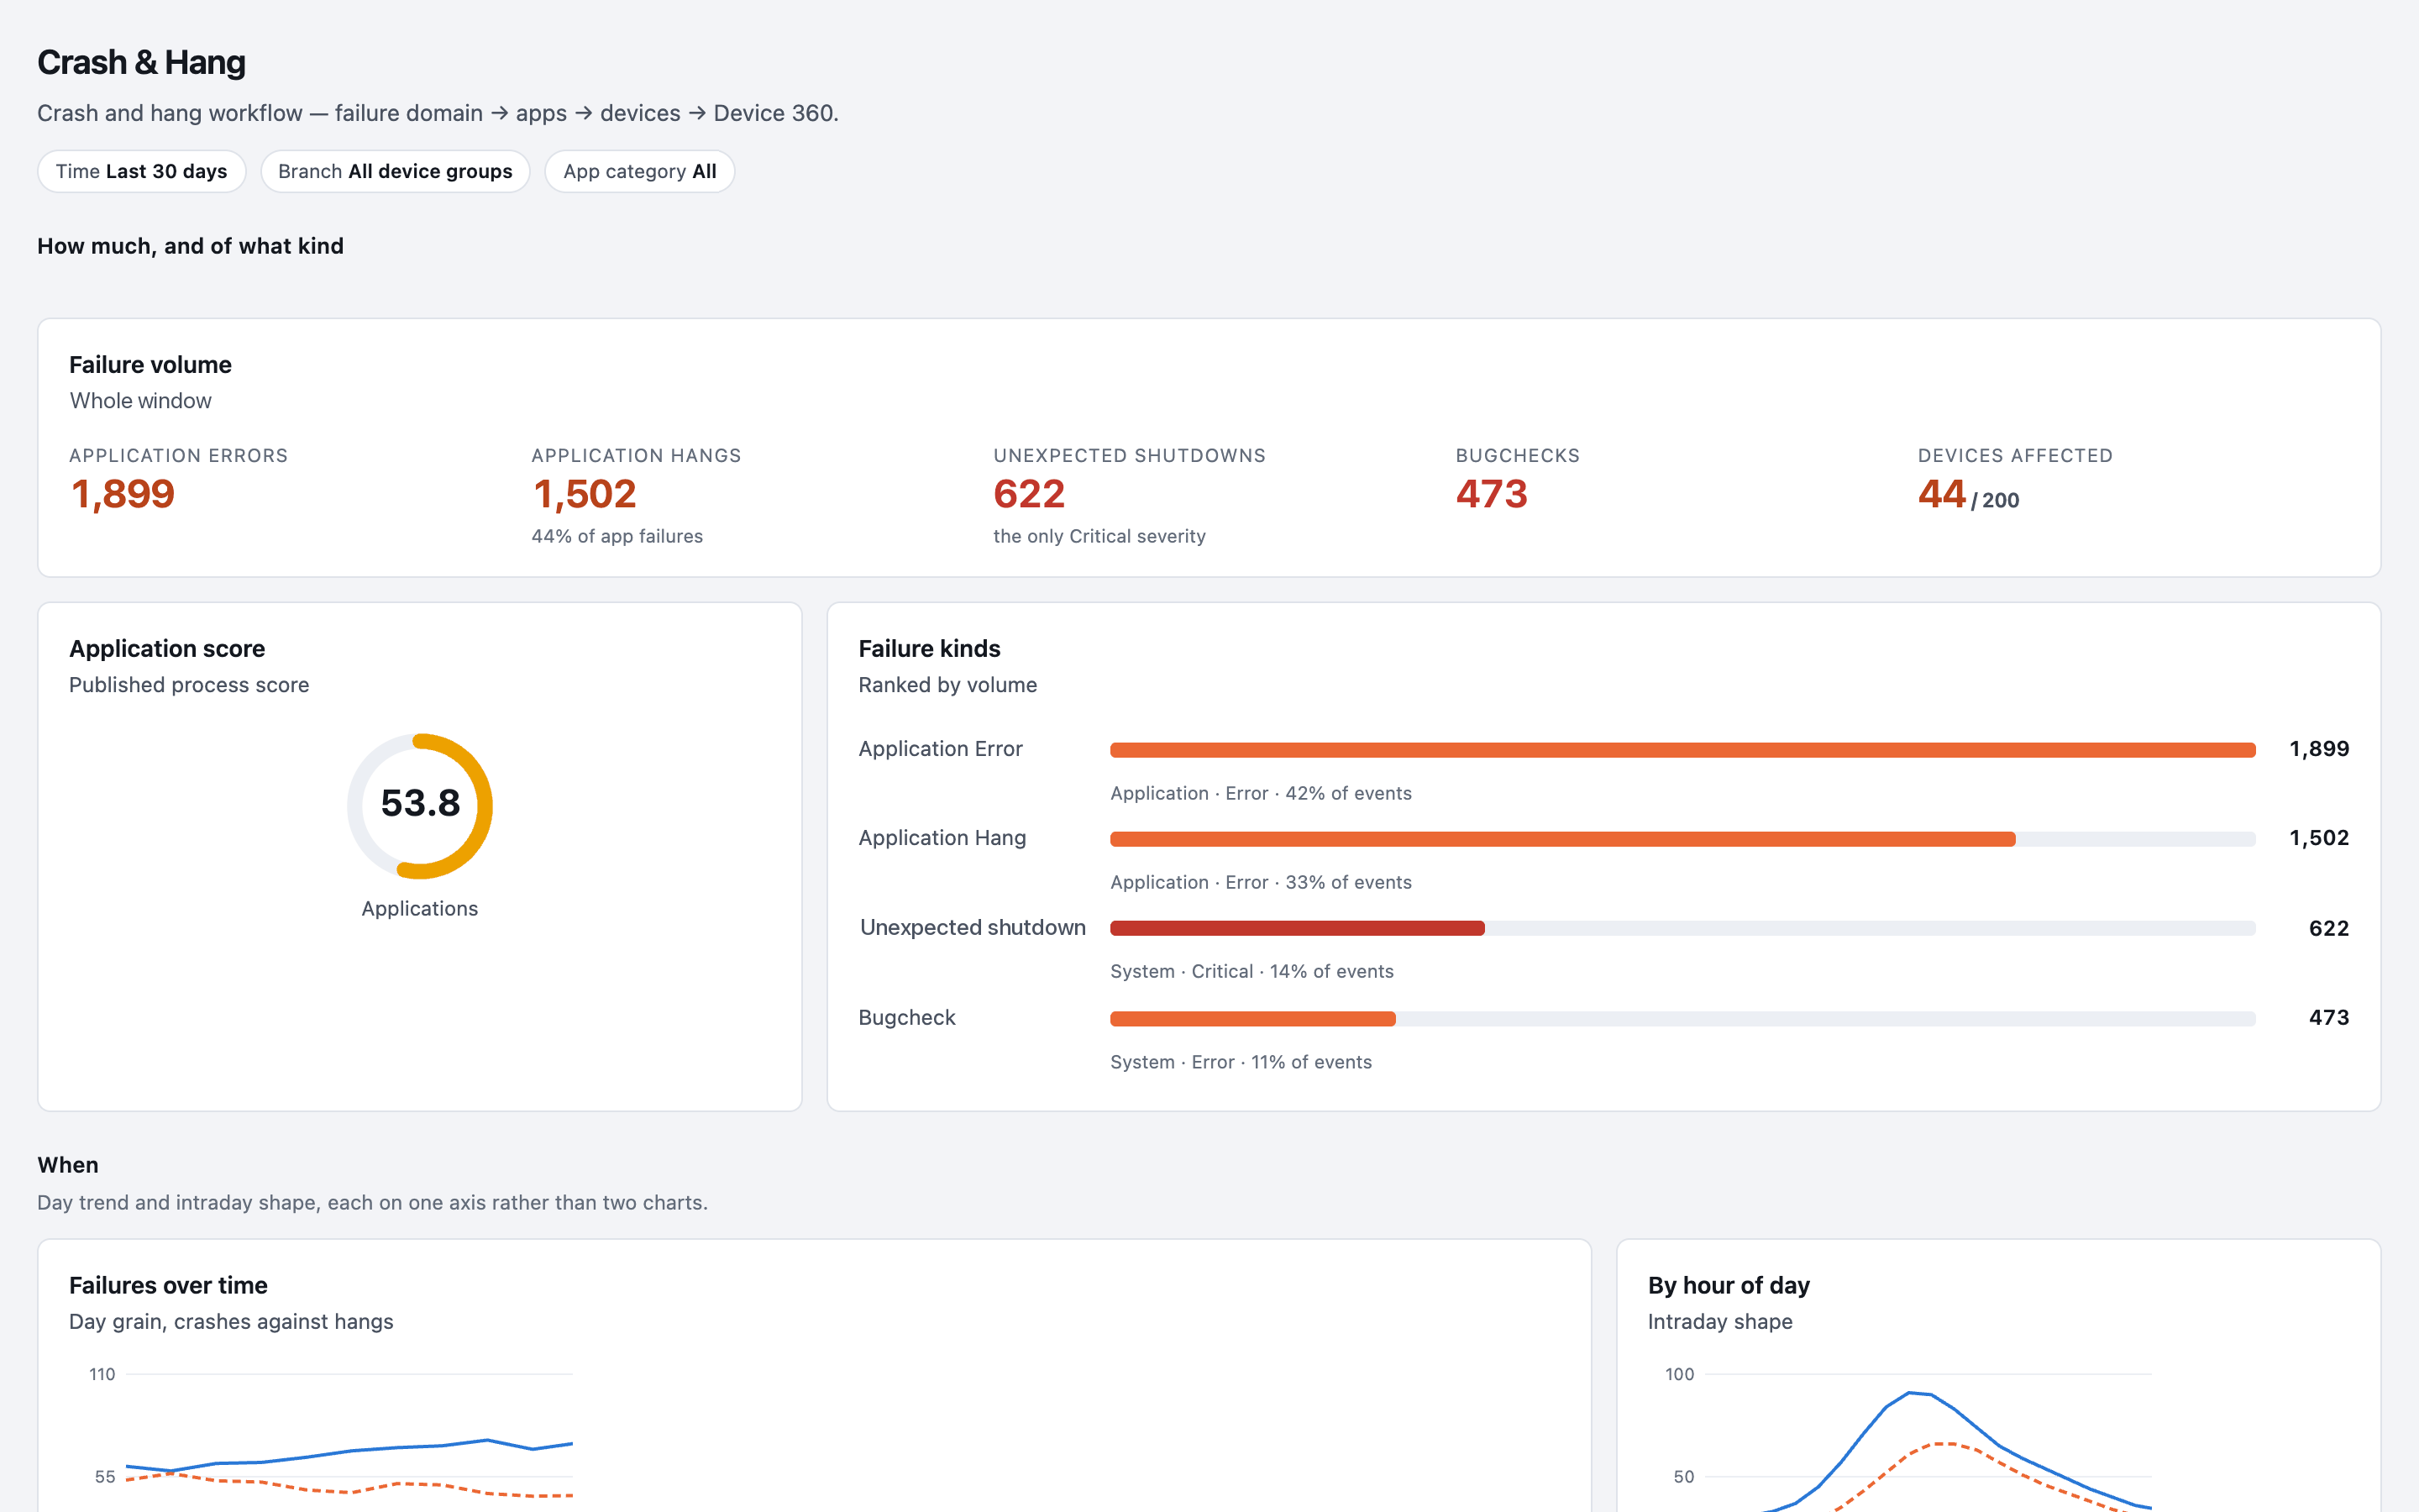Select the Application Error bar

1682,750
